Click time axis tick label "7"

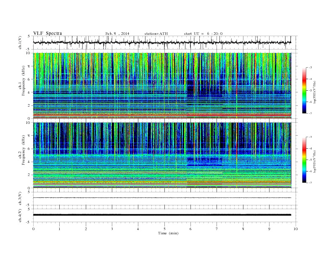coord(217,229)
